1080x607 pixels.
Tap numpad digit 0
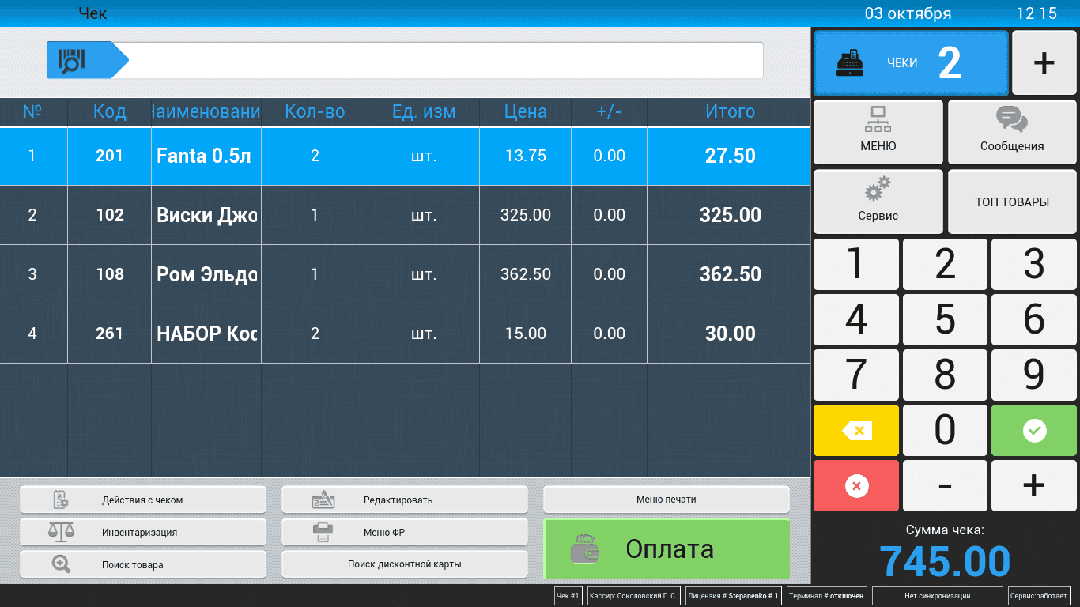point(945,431)
